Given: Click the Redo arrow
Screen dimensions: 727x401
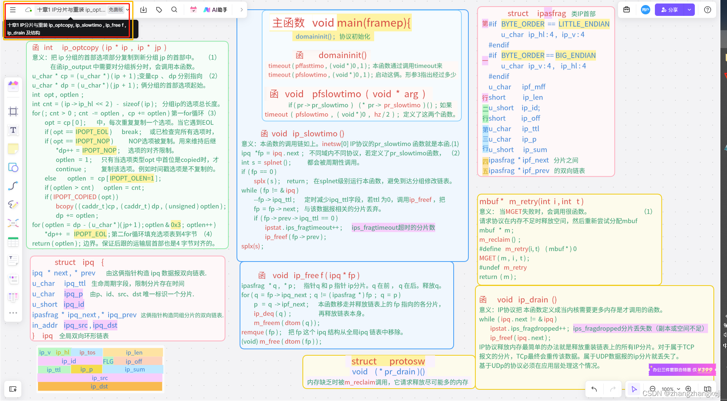Looking at the screenshot, I should pyautogui.click(x=613, y=389).
